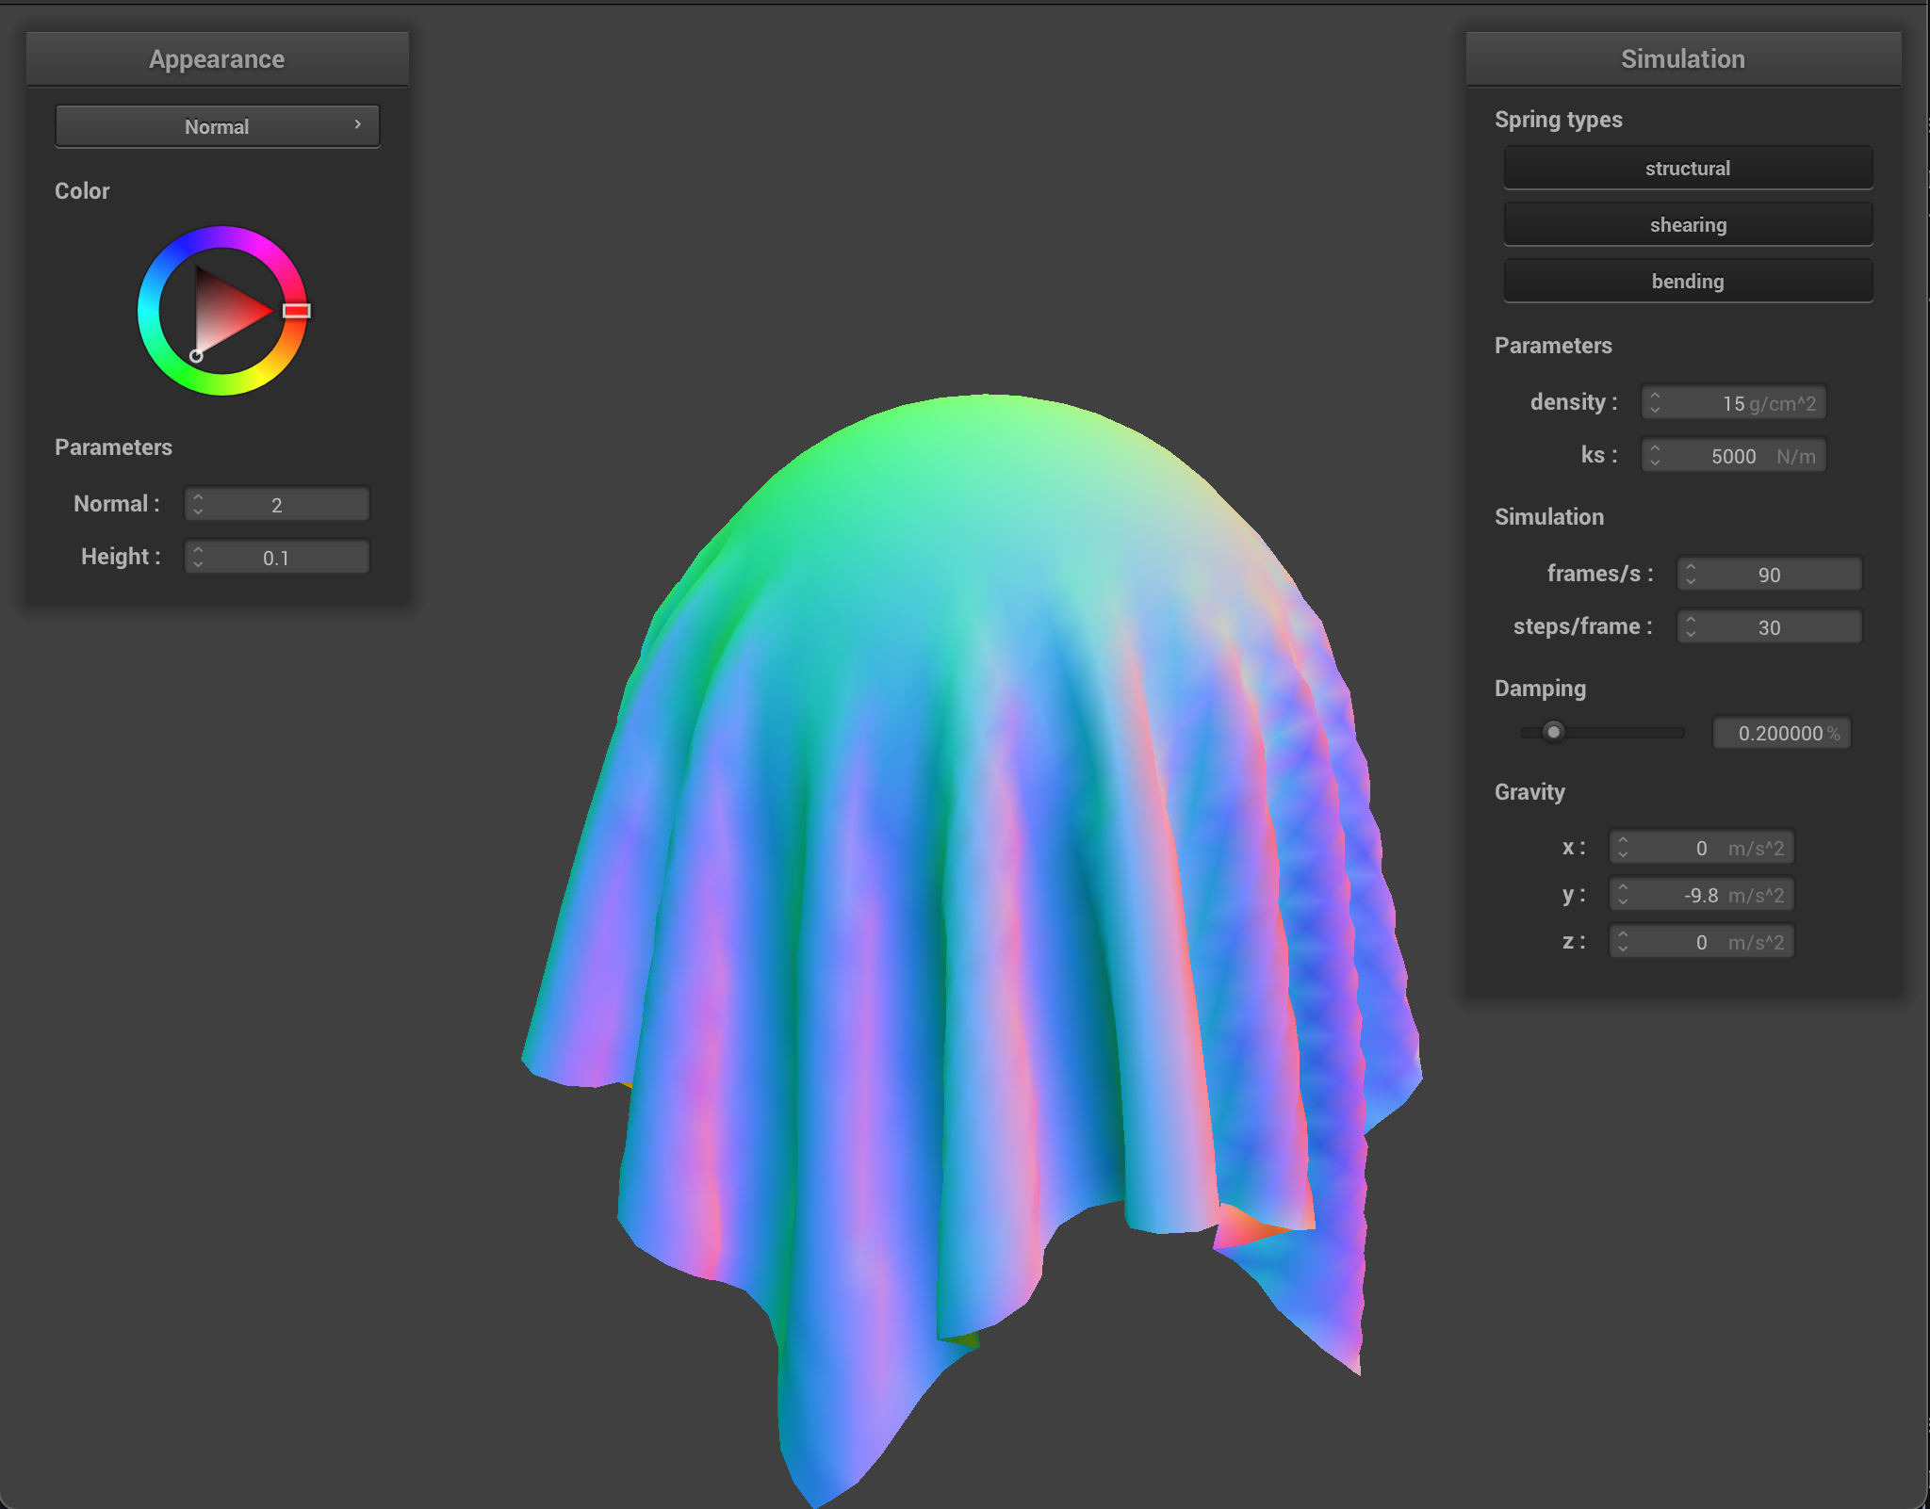1930x1509 pixels.
Task: Click the Appearance panel header
Action: pos(217,58)
